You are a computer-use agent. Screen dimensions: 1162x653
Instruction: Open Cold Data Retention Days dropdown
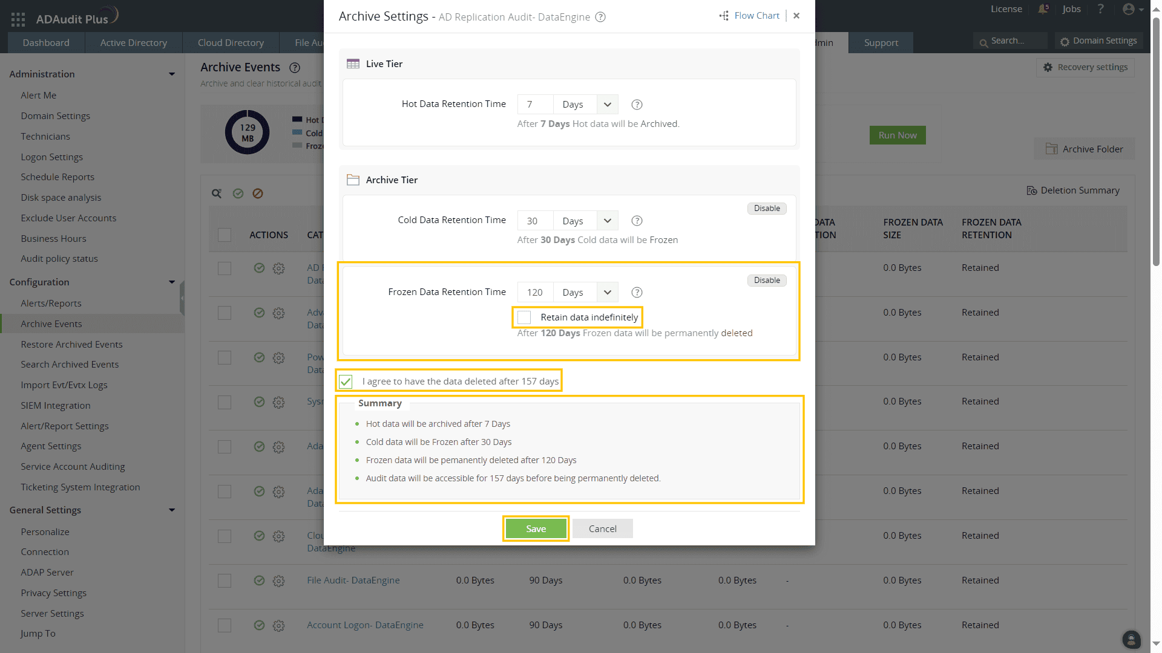click(607, 221)
